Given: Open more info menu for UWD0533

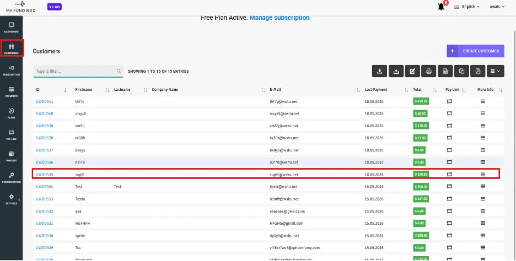Looking at the screenshot, I should [x=483, y=199].
